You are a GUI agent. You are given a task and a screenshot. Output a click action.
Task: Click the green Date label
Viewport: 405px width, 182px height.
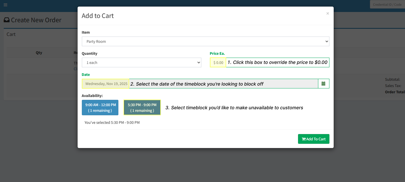(x=86, y=74)
